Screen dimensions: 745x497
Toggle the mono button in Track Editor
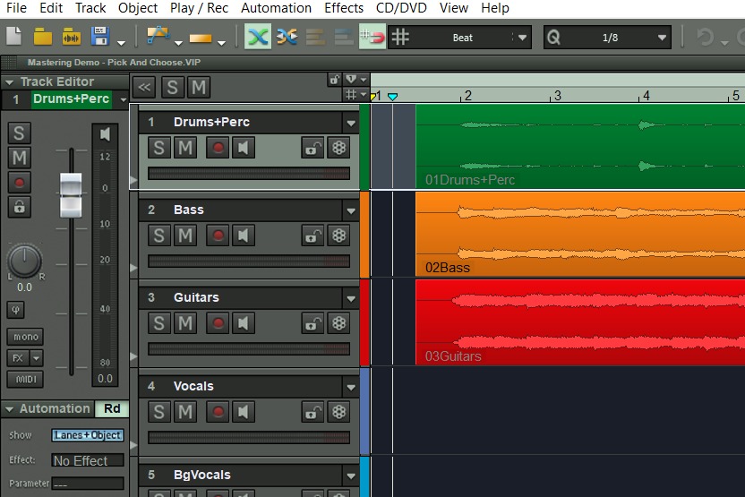pyautogui.click(x=25, y=337)
